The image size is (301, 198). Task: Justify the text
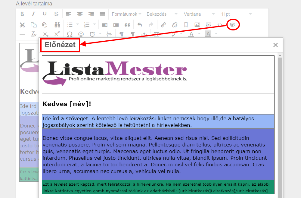[x=103, y=14]
